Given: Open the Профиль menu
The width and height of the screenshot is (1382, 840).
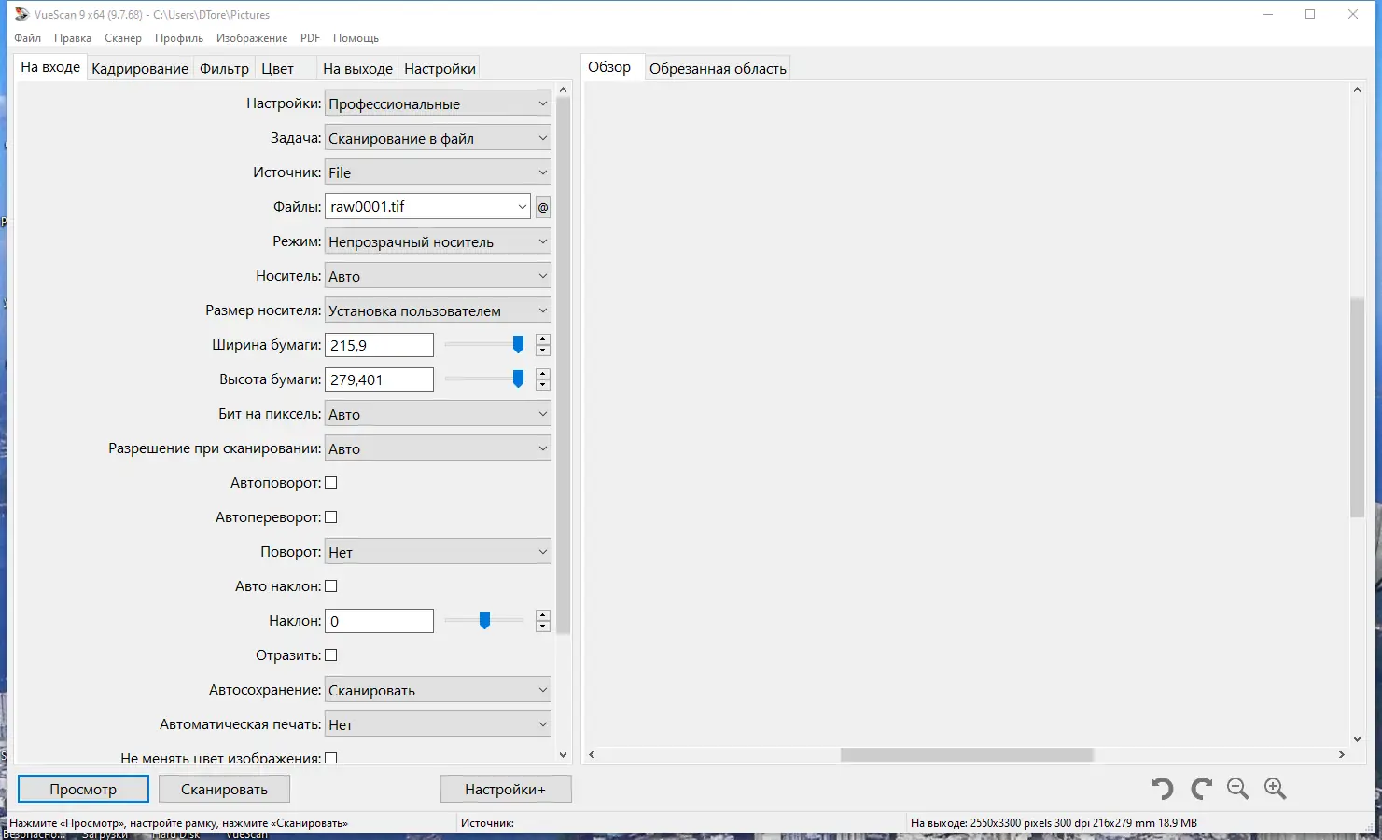Looking at the screenshot, I should [x=179, y=38].
